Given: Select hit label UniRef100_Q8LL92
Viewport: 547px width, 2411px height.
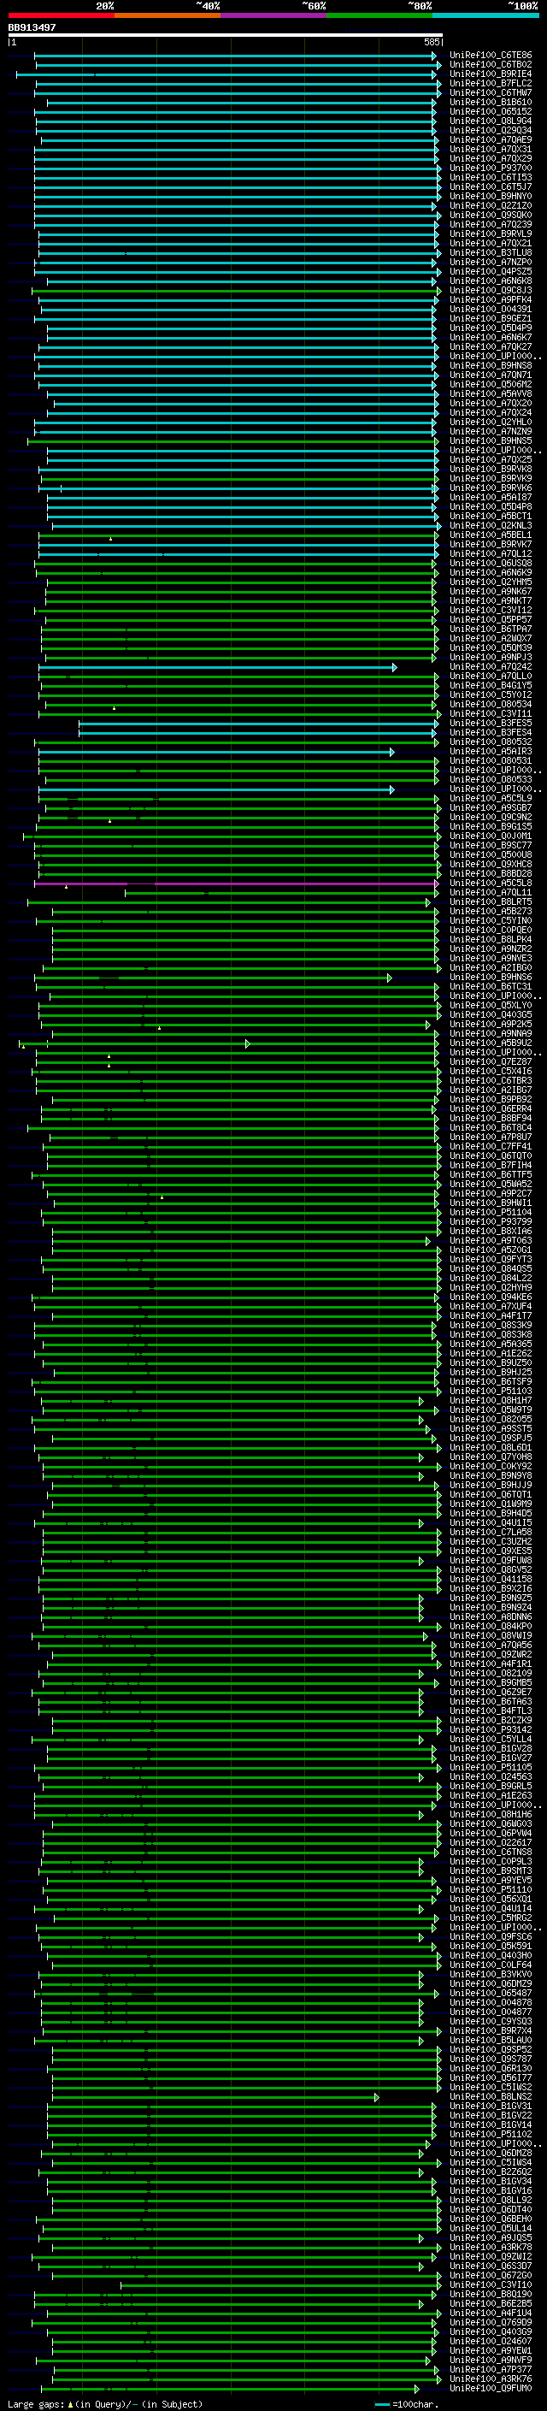Looking at the screenshot, I should click(490, 2201).
